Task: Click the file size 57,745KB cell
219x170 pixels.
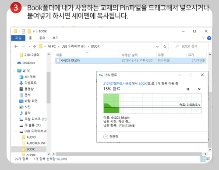Action: 198,60
